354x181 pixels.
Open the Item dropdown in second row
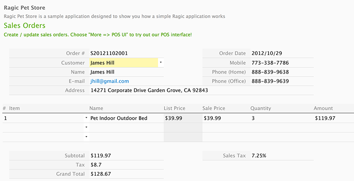(x=86, y=127)
